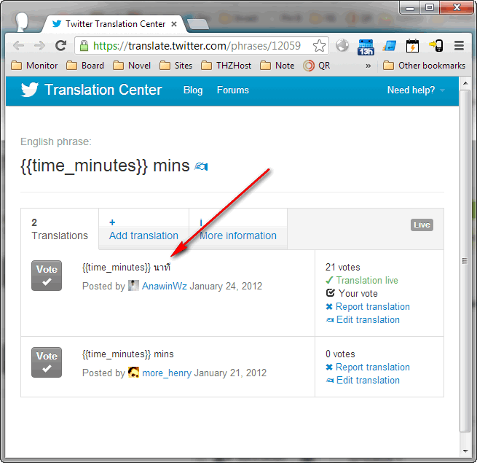Select the 2 Translations tab
The width and height of the screenshot is (477, 463).
click(60, 229)
